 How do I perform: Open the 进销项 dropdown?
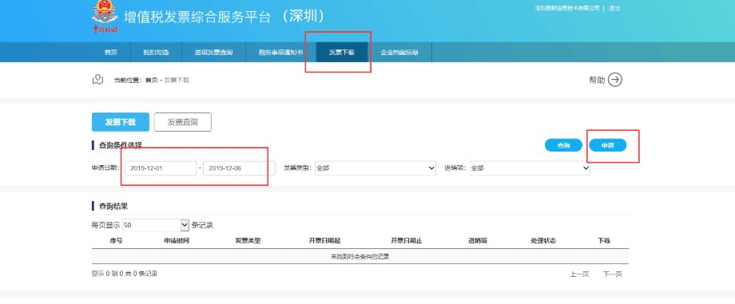(530, 168)
